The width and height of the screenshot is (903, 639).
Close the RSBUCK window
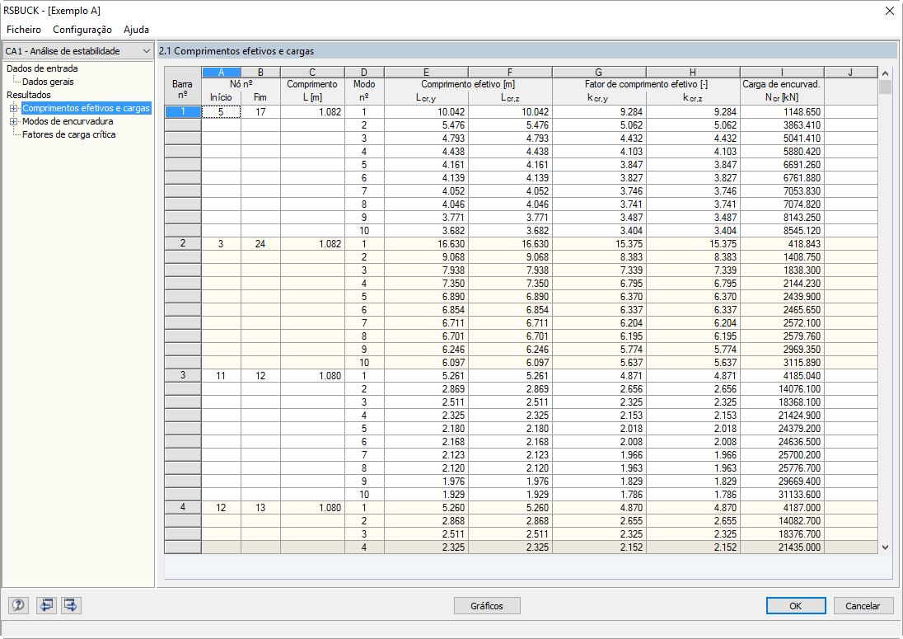(x=889, y=11)
